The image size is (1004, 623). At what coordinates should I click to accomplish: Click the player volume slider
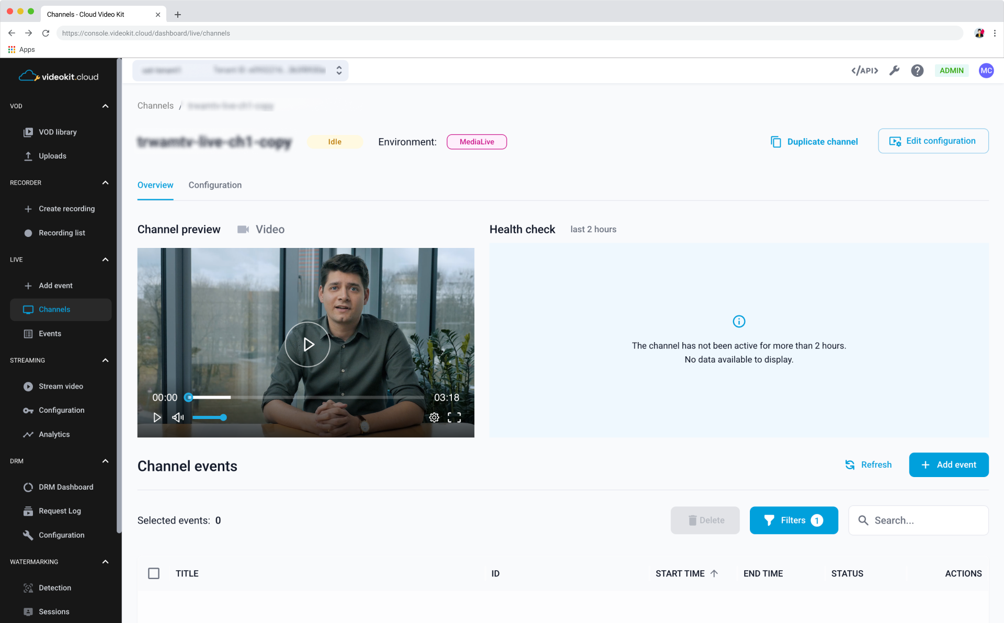tap(209, 417)
